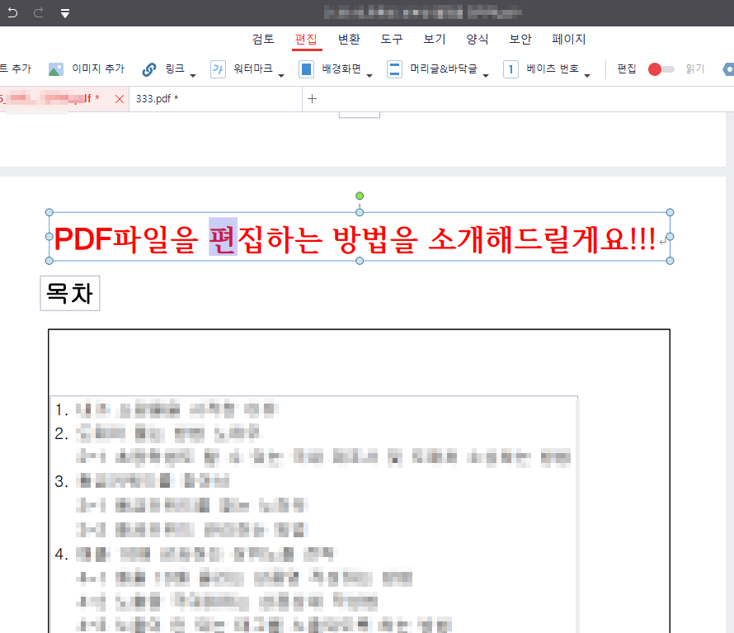This screenshot has width=734, height=633.
Task: Switch from 편집 to 읽기 mode toggle
Action: pyautogui.click(x=661, y=69)
